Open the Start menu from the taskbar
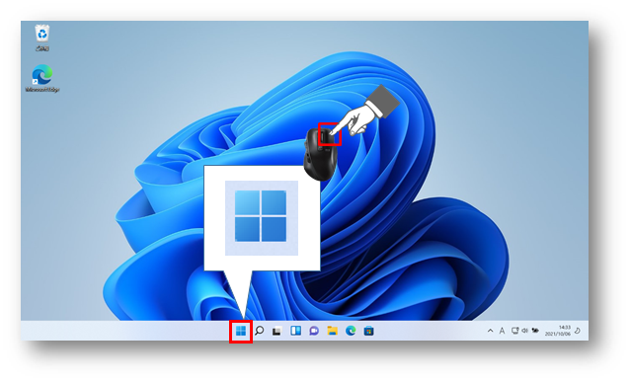630x382 pixels. click(241, 331)
